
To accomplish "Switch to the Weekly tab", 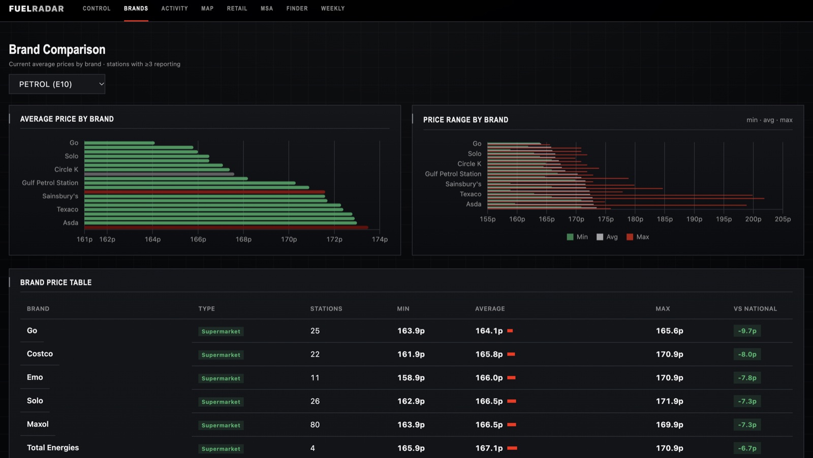I will [333, 9].
